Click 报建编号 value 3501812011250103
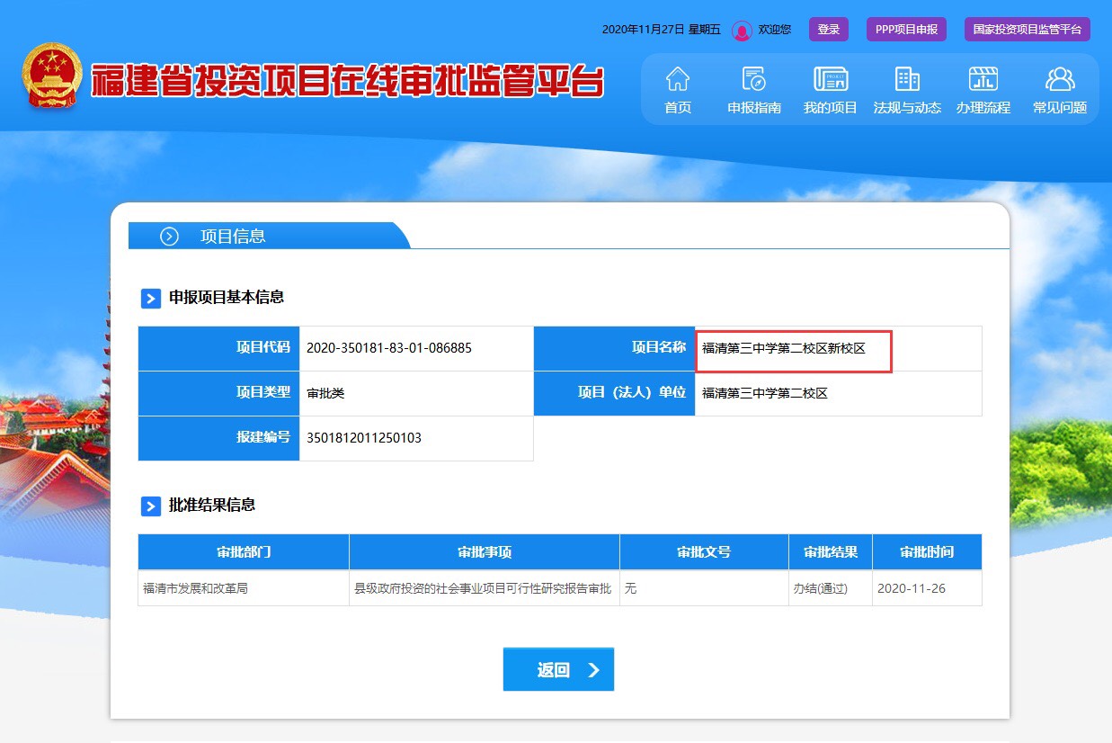 pyautogui.click(x=364, y=438)
